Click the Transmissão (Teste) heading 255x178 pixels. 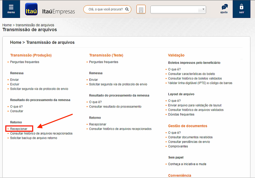click(106, 55)
